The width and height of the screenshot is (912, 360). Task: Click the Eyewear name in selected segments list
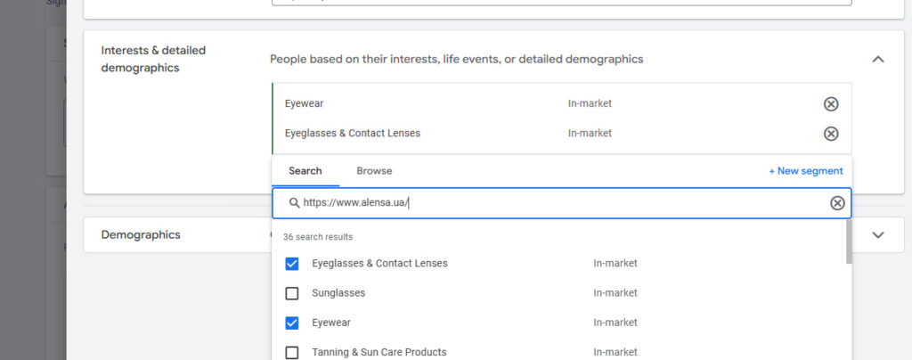(x=304, y=104)
